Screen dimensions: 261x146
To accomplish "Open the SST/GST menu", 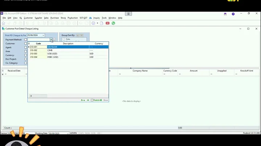I will [x=83, y=18].
